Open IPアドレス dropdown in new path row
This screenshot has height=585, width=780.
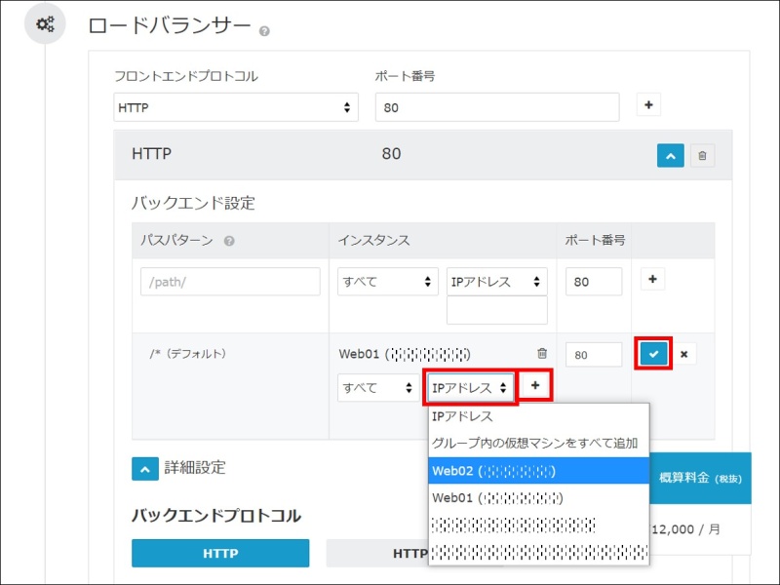tap(496, 282)
